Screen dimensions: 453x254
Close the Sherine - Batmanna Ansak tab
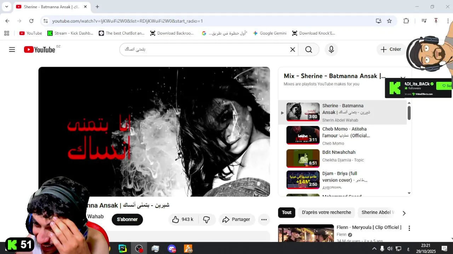(85, 7)
